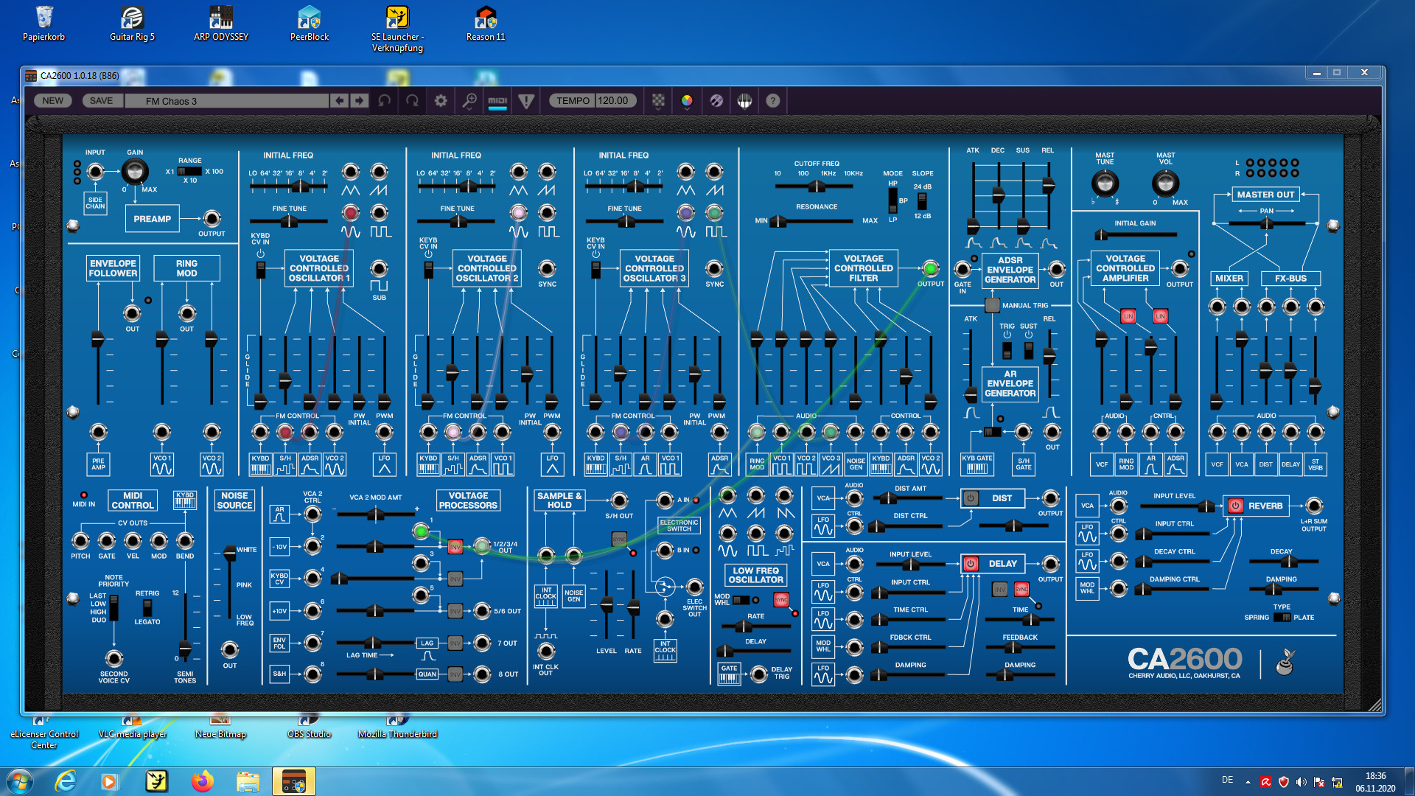Click the INT CLK OUT jack
1415x796 pixels.
[545, 651]
